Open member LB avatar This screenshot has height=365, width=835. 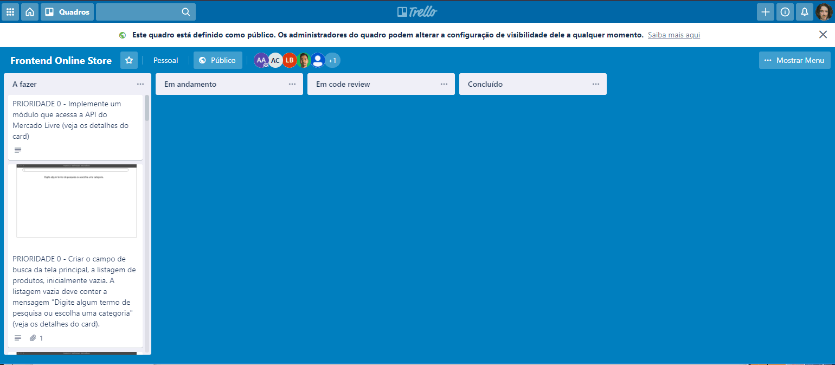(x=290, y=60)
